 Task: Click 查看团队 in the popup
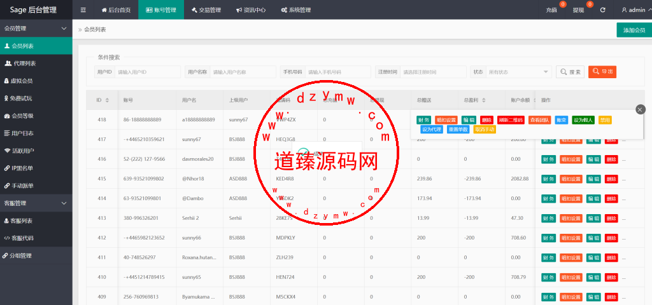[540, 120]
